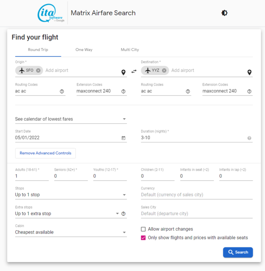265x271 pixels.
Task: Show help for origin Routing Codes
Action: click(62, 91)
